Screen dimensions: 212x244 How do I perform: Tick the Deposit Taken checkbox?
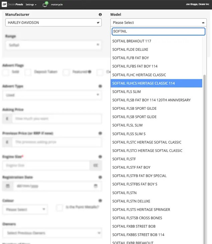pos(28,72)
